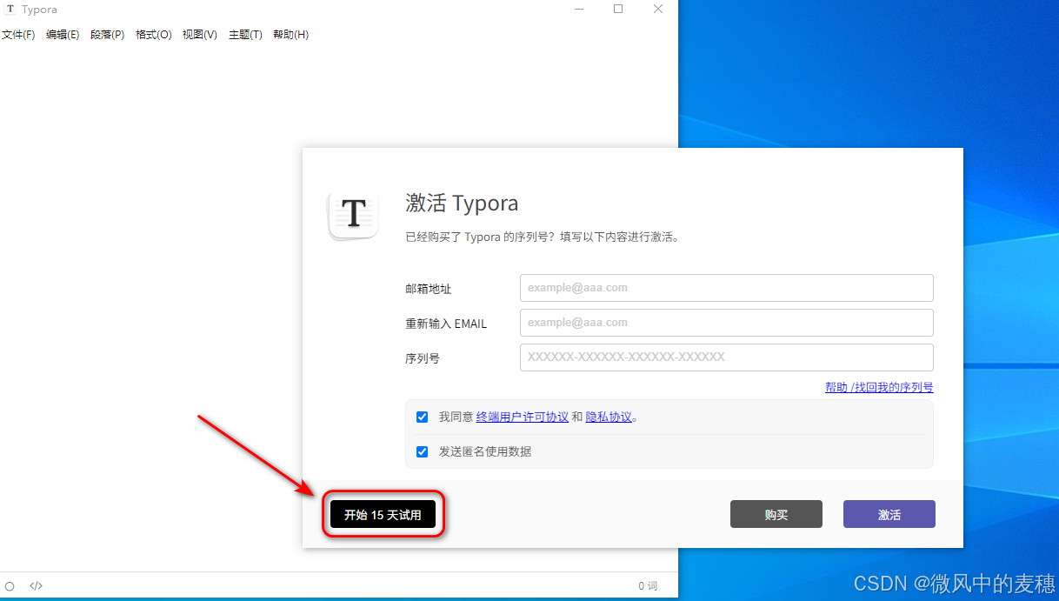This screenshot has height=601, width=1059.
Task: Open the 帮助(H) menu
Action: [x=290, y=35]
